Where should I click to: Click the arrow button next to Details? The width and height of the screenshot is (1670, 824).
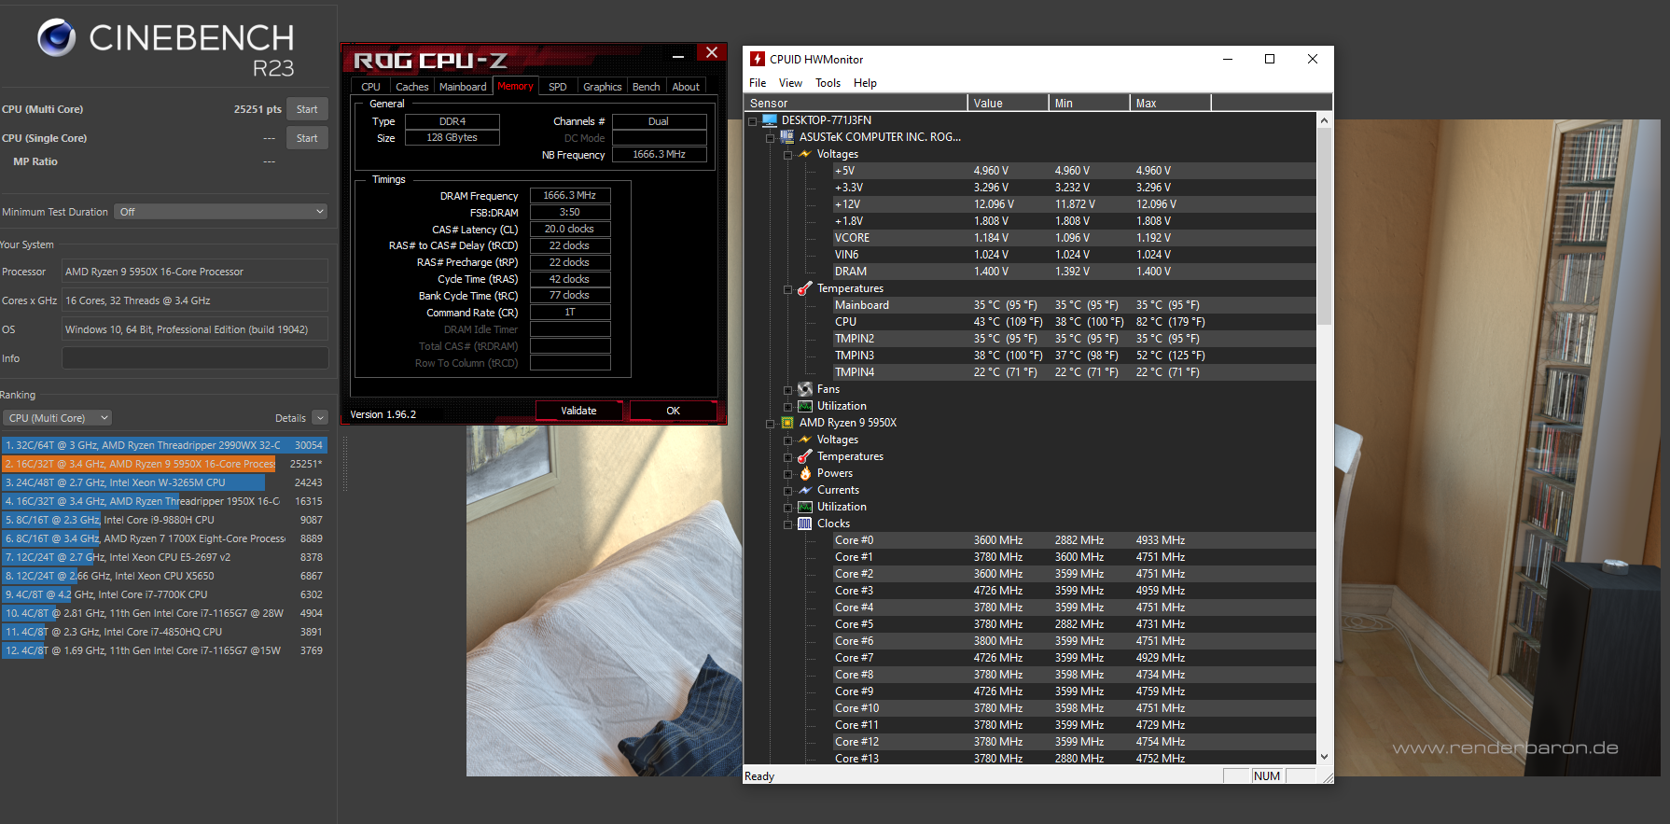point(320,418)
